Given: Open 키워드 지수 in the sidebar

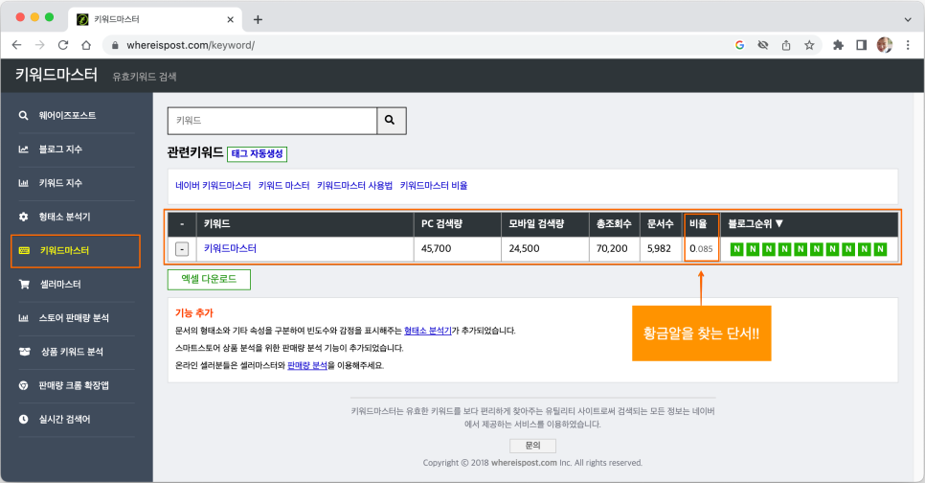Looking at the screenshot, I should (60, 183).
